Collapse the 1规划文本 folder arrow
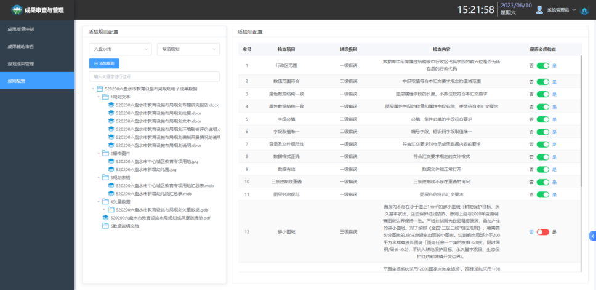The height and width of the screenshot is (291, 596). tap(99, 97)
